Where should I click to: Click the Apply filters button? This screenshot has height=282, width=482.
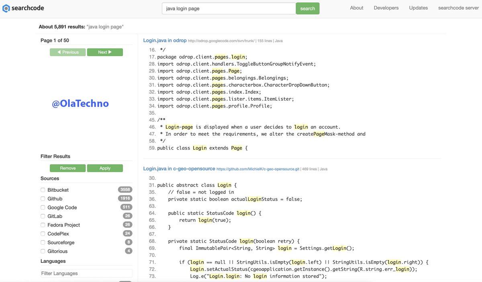pos(105,168)
